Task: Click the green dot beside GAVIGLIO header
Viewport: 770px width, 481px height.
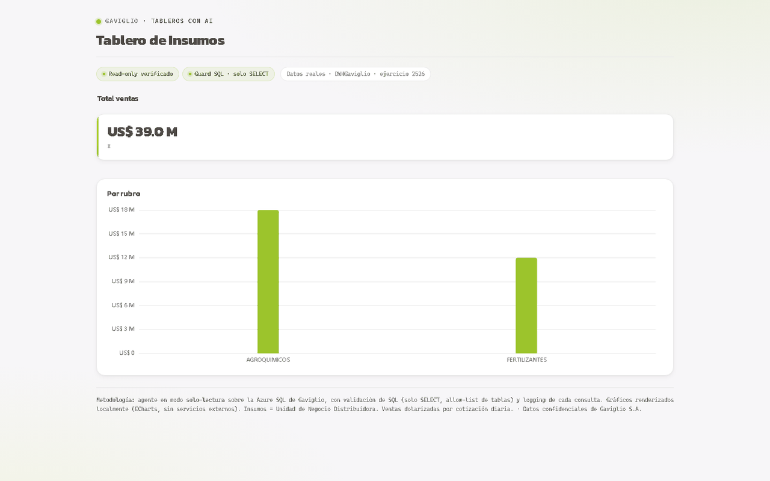Action: pos(99,22)
